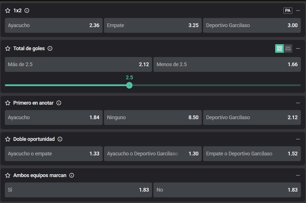The width and height of the screenshot is (306, 203).
Task: Star the Ambos equipos marcan market
Action: 8,175
